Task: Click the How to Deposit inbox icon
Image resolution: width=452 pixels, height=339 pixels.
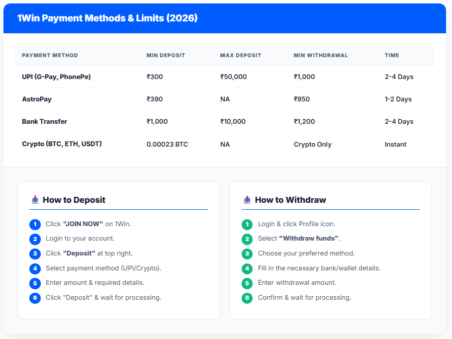Action: click(35, 200)
